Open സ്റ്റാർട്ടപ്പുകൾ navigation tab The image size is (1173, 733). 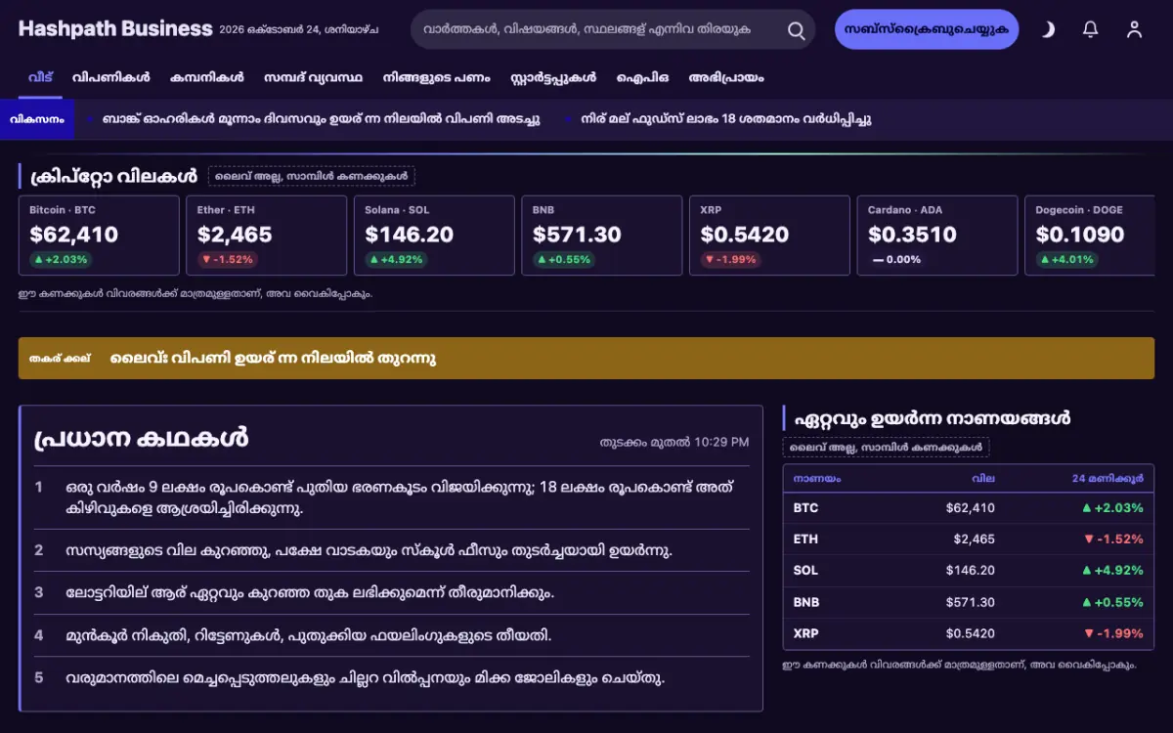553,77
